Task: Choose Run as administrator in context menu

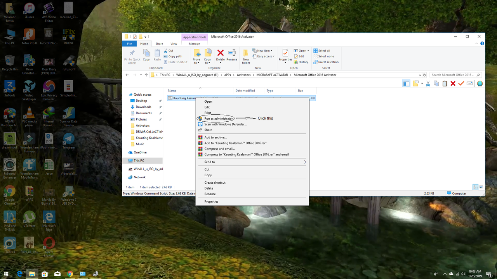Action: pos(219,118)
